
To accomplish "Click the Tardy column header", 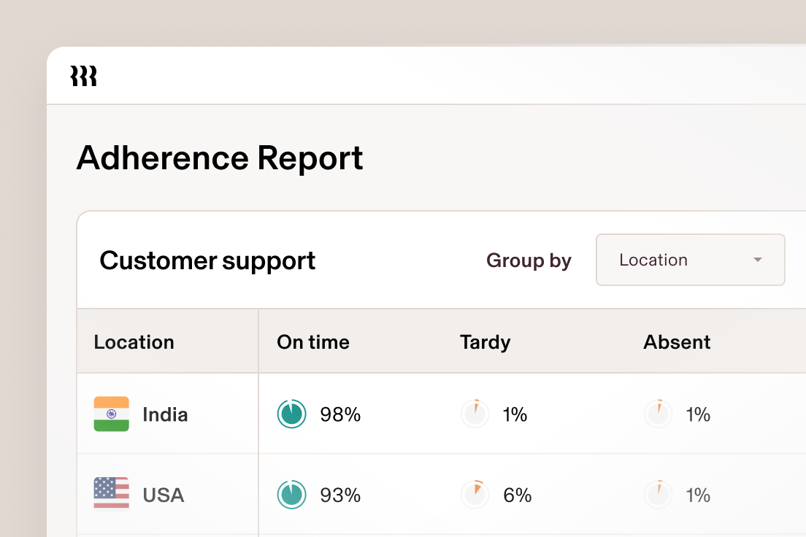I will click(x=485, y=342).
